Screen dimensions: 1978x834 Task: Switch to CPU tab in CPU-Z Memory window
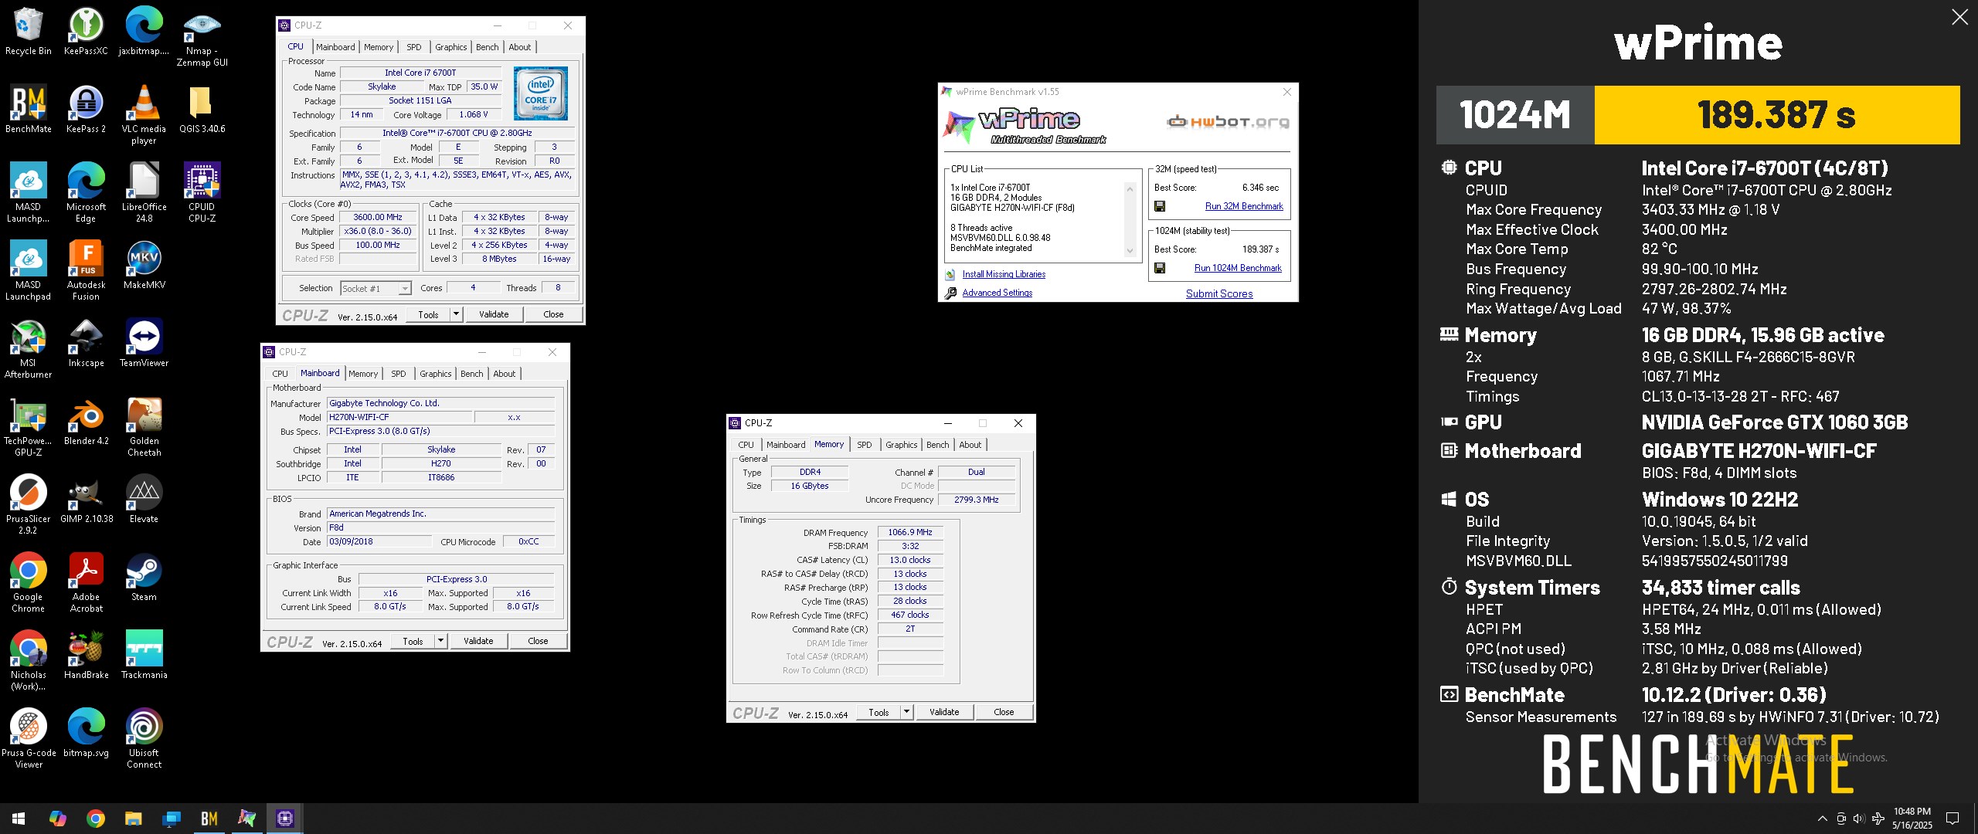[746, 445]
